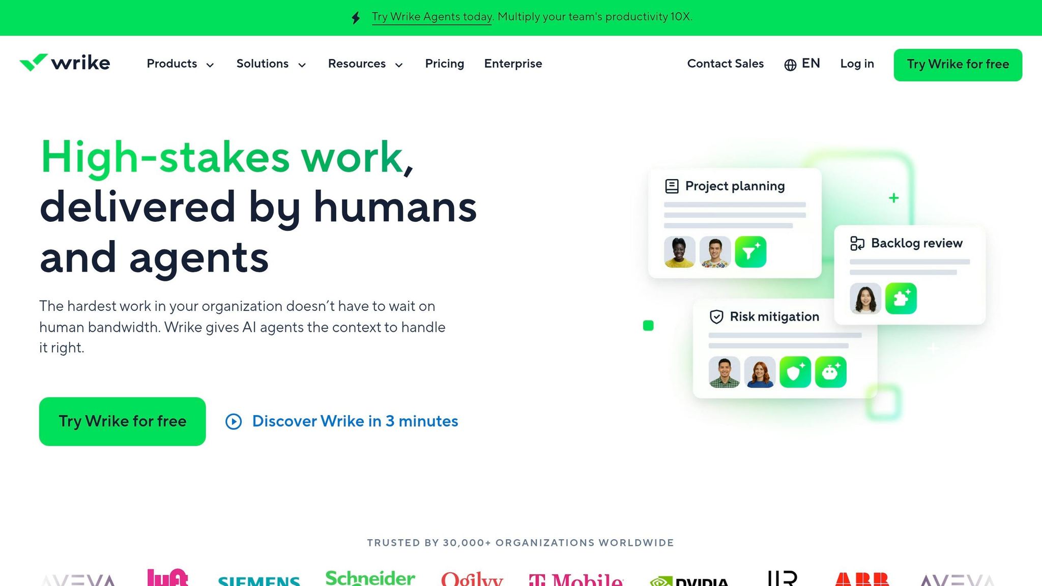1042x586 pixels.
Task: Click the green filter agent icon
Action: coord(750,252)
